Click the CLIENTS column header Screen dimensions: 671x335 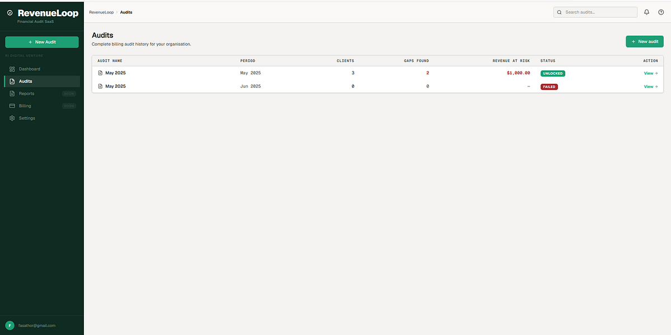pyautogui.click(x=345, y=61)
